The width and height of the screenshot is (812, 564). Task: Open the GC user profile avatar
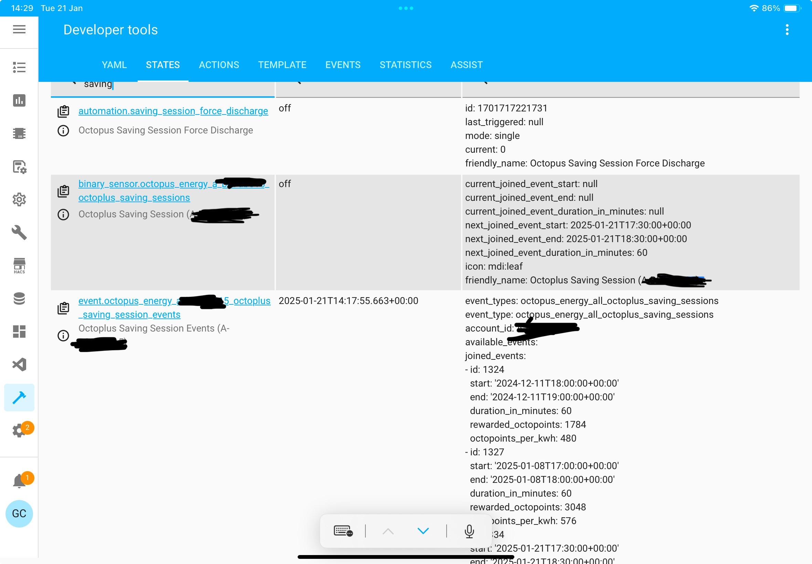pos(19,514)
